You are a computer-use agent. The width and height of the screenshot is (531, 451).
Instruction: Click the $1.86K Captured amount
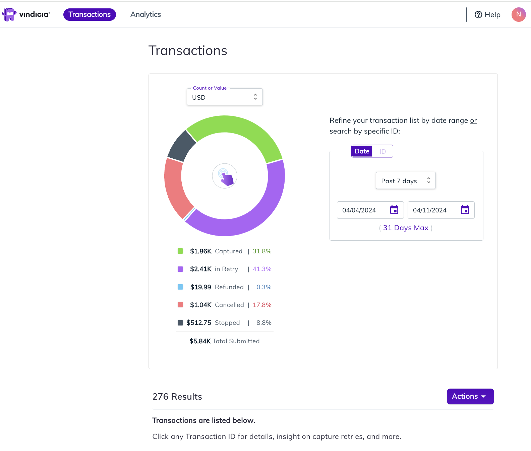coord(201,251)
